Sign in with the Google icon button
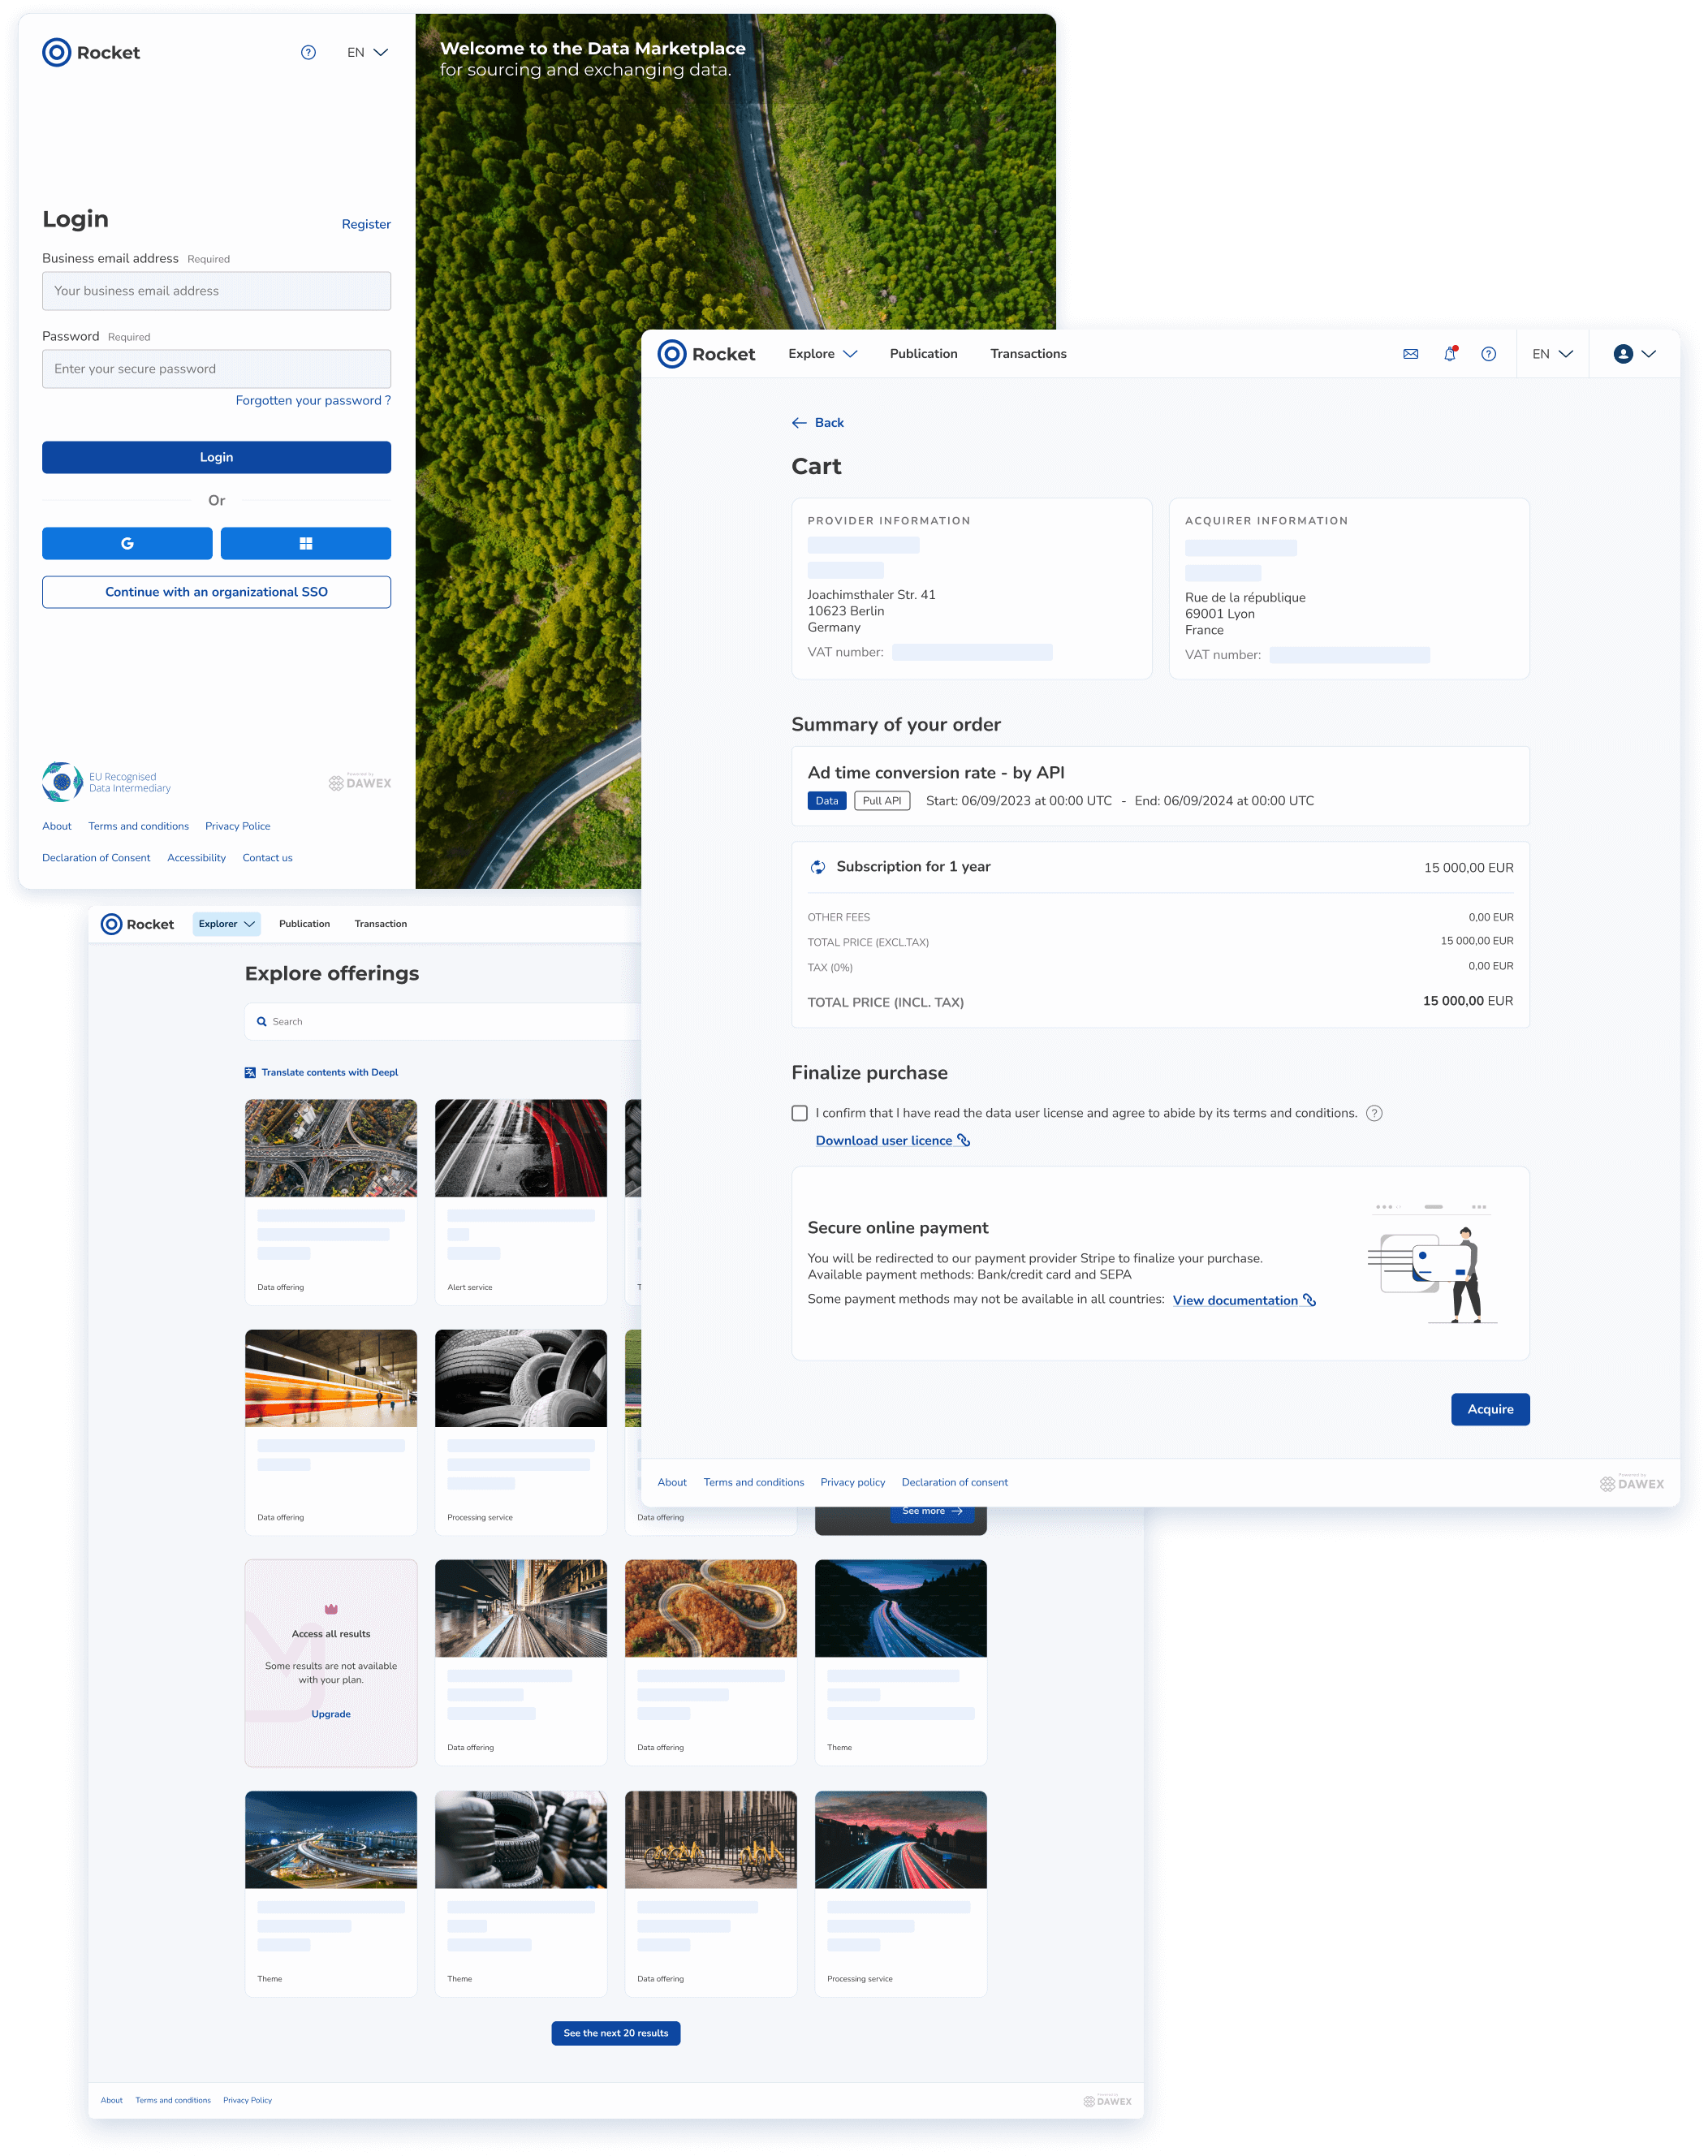This screenshot has width=1708, height=2156. tap(127, 543)
